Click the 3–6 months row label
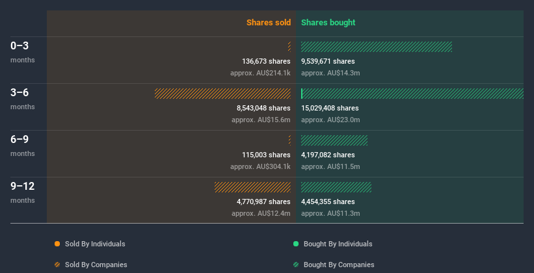 [23, 99]
